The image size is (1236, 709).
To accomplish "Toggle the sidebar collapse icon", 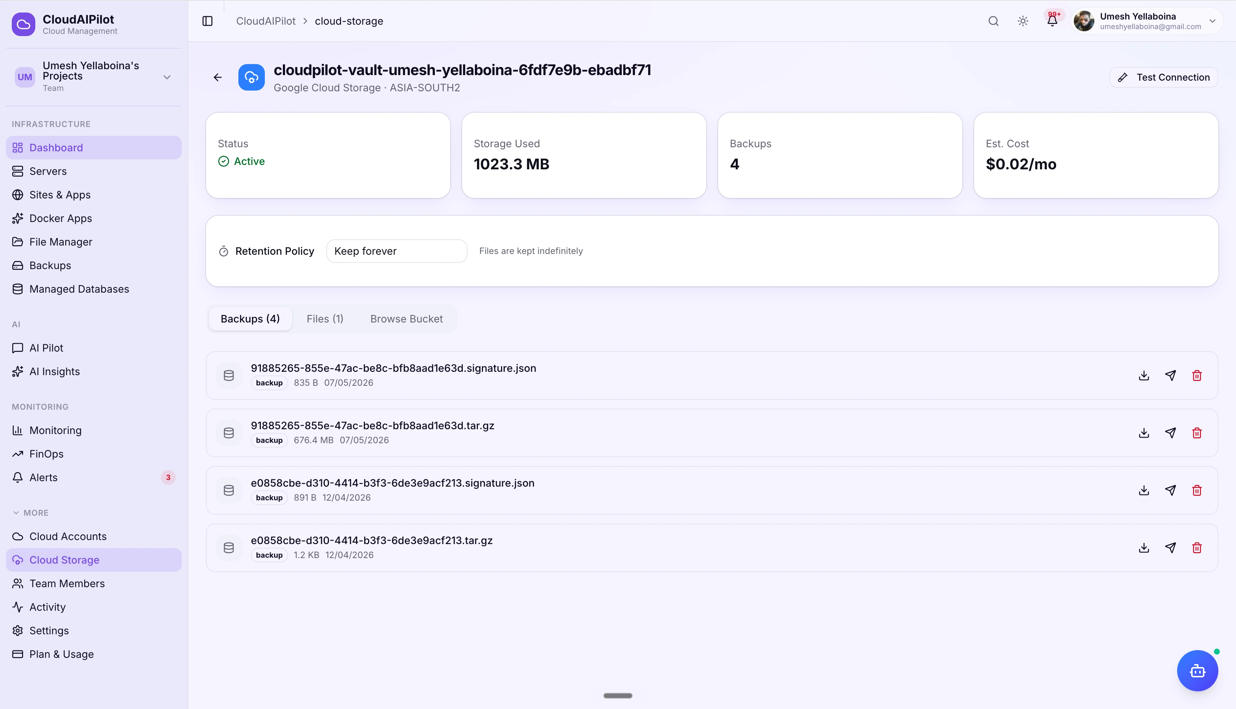I will 207,21.
